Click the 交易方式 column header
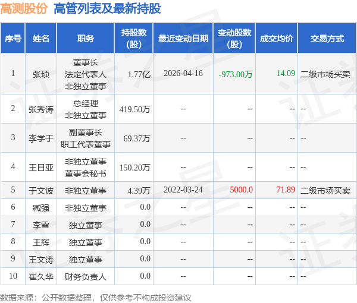Screen dimensions: 357x303 pos(327,39)
